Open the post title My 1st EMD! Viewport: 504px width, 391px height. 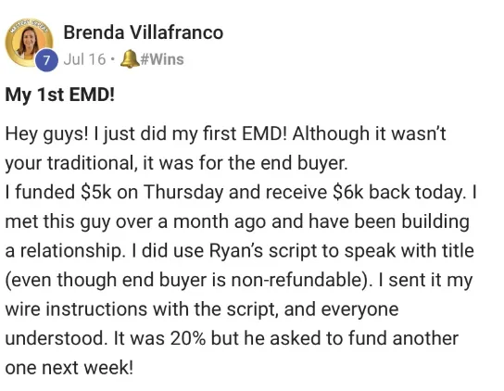[60, 95]
